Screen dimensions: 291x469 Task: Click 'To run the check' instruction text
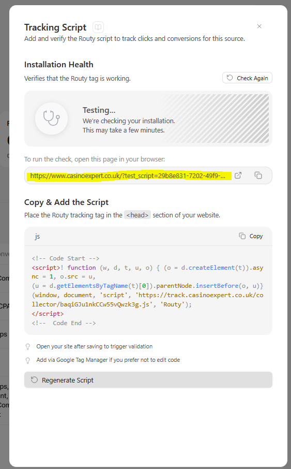point(95,159)
